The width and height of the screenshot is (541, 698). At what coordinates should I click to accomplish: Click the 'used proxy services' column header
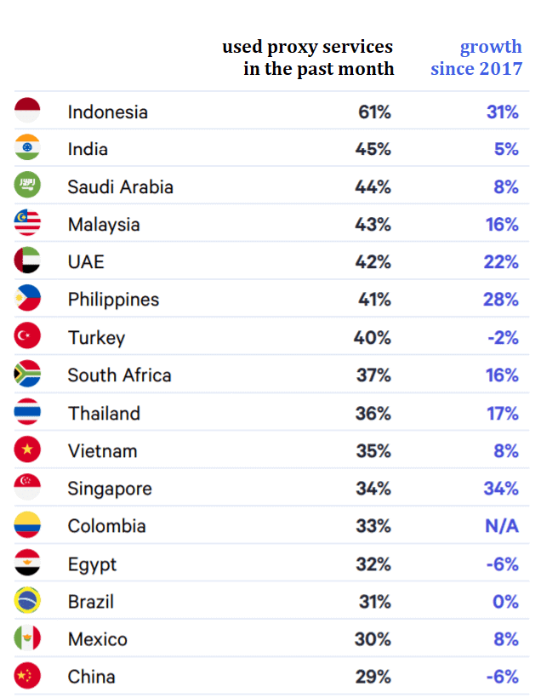[308, 57]
